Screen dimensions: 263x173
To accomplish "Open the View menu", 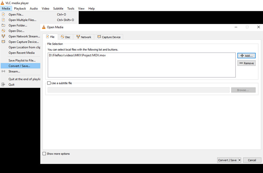I will point(81,8).
